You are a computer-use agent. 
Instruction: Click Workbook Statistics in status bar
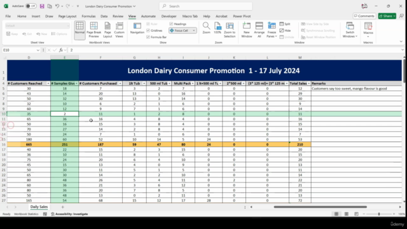[x=26, y=214]
